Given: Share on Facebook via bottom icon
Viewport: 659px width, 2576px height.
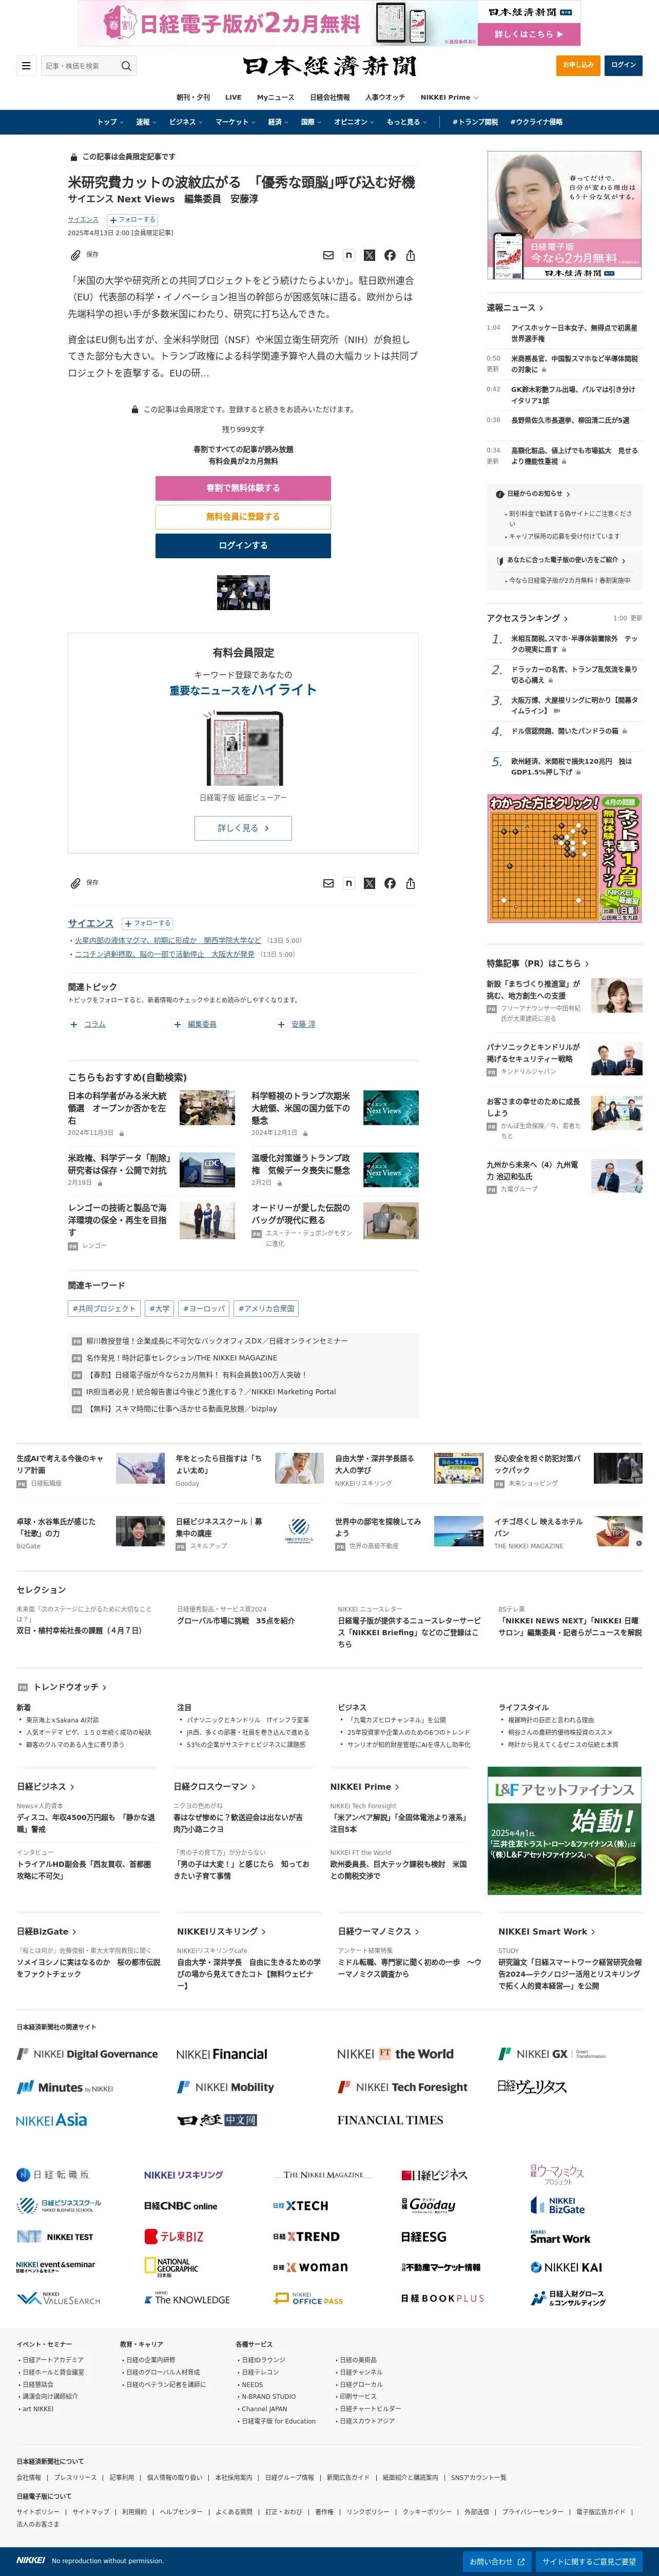Looking at the screenshot, I should pos(390,883).
